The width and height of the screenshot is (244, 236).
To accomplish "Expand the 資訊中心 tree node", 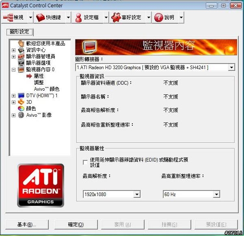I will (13, 50).
